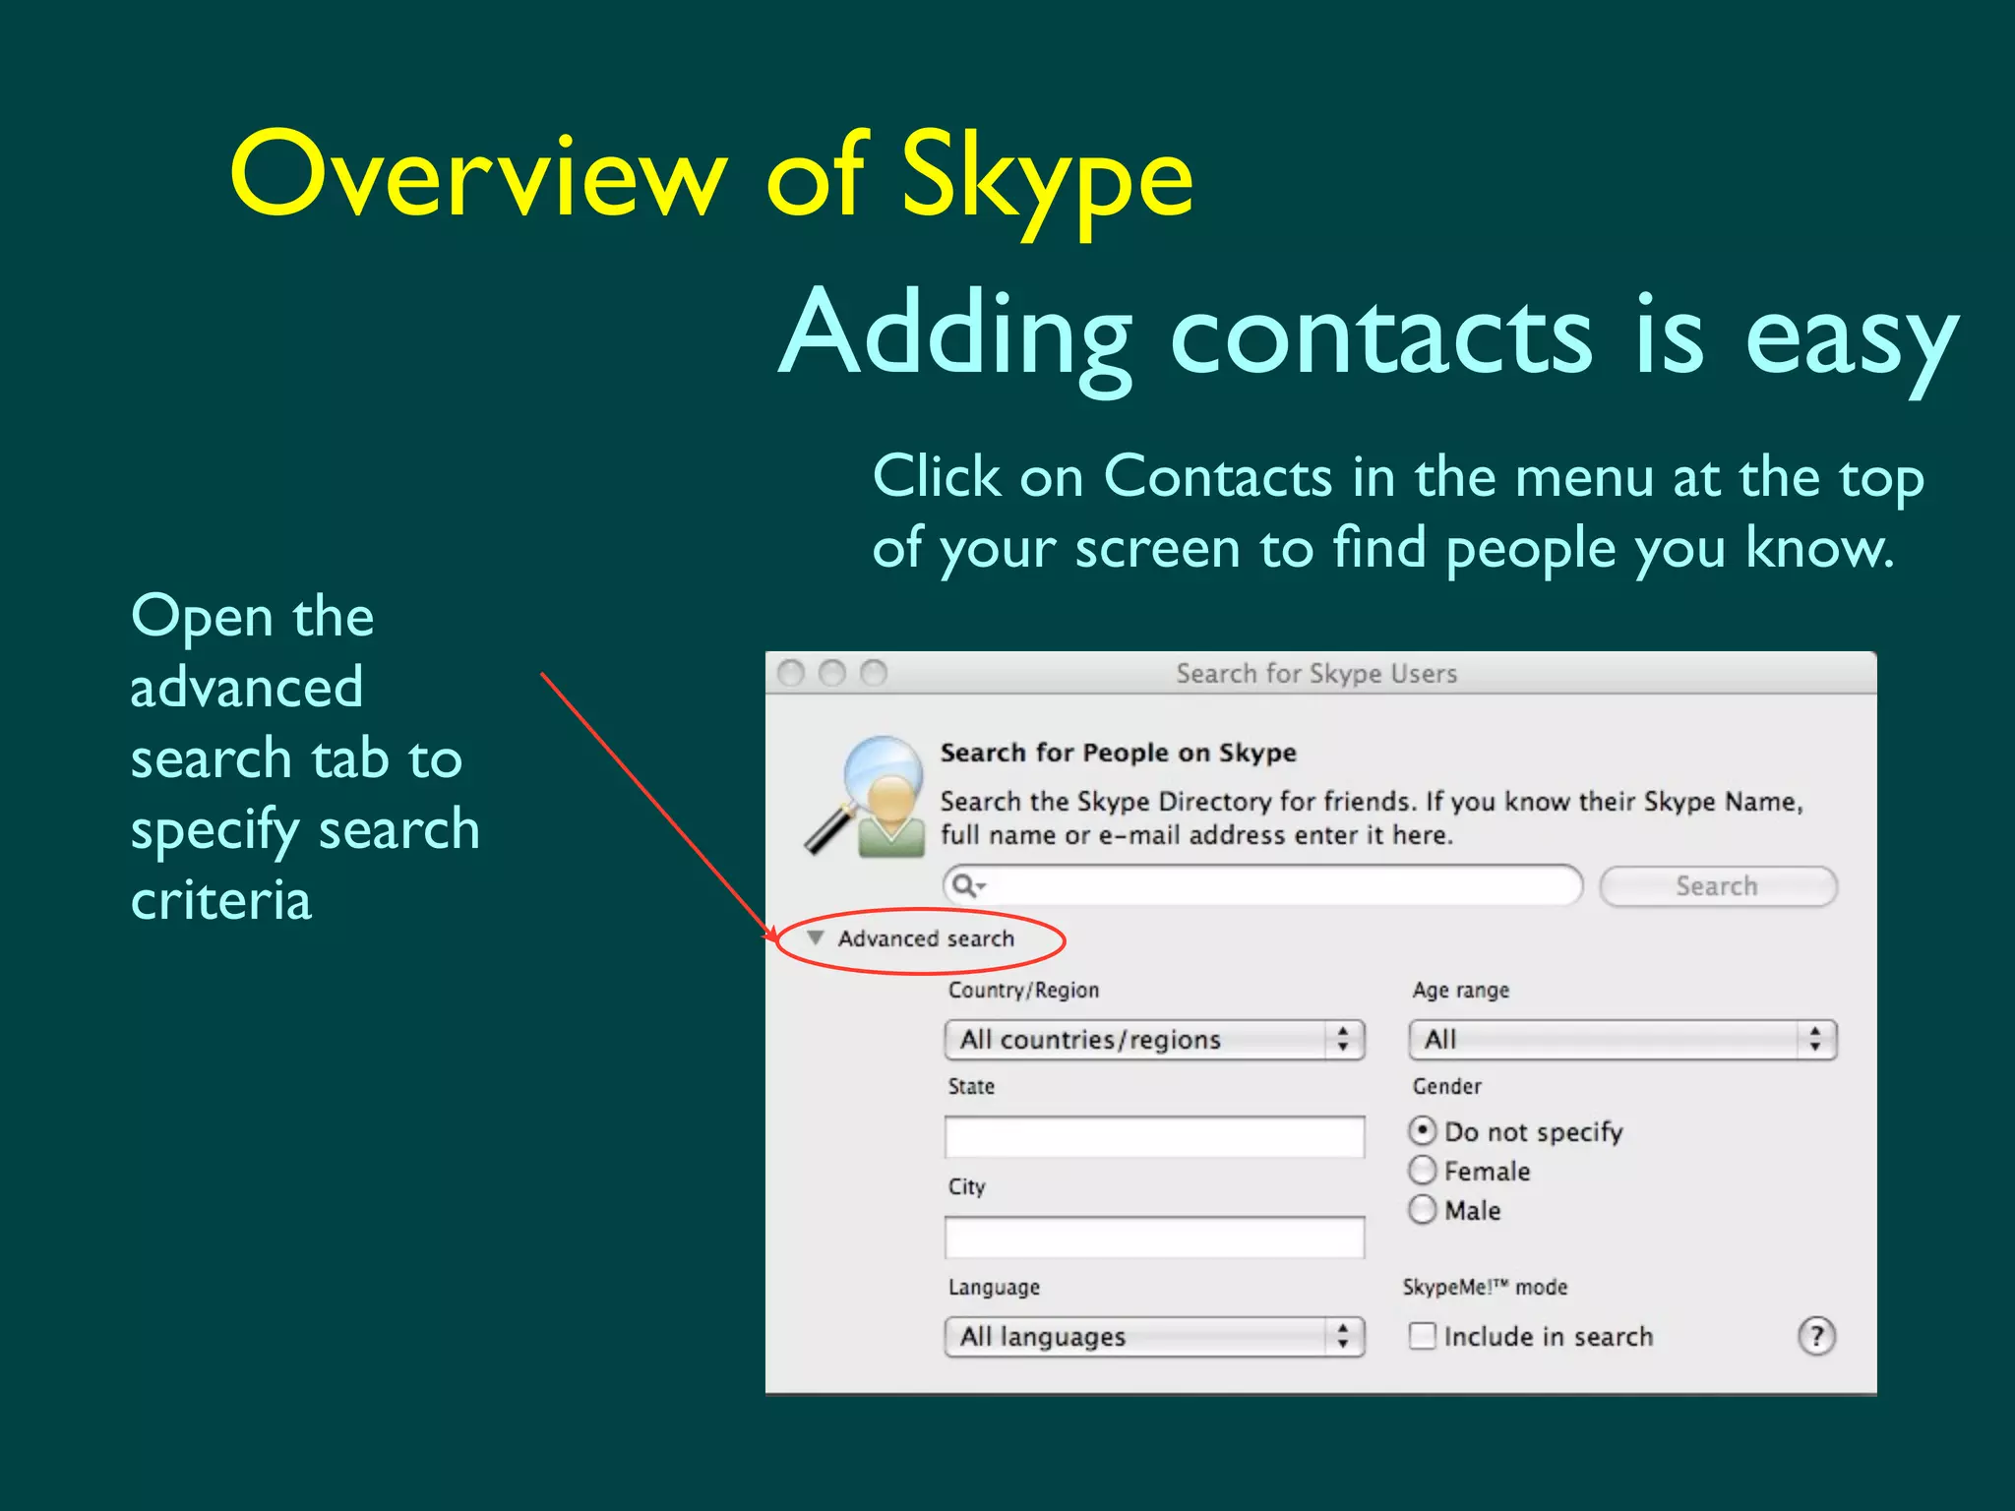Viewport: 2015px width, 1511px height.
Task: Click the person search magnifier icon
Action: pyautogui.click(x=866, y=797)
